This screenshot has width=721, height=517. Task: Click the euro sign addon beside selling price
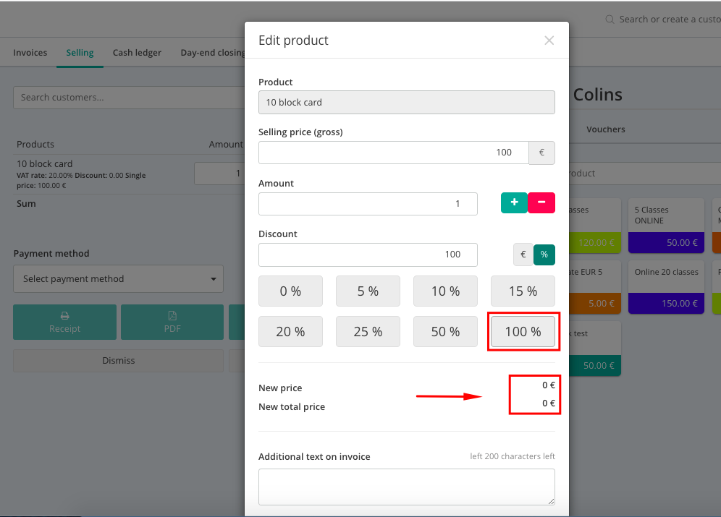pos(541,153)
